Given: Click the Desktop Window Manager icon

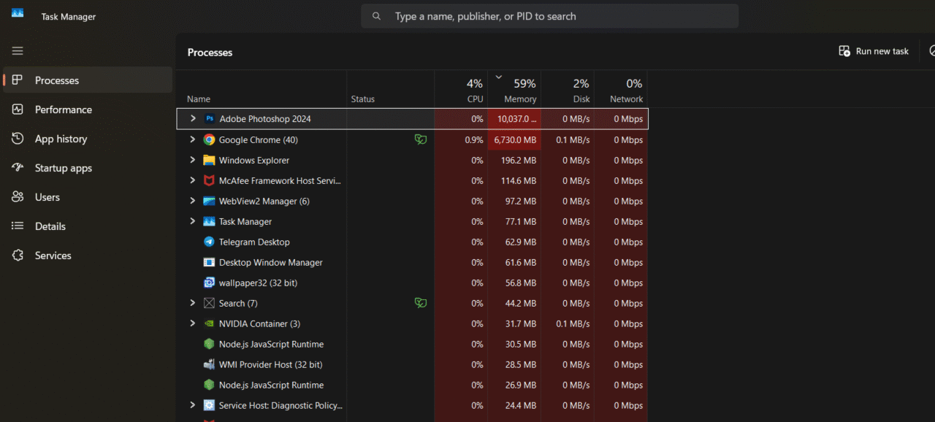Looking at the screenshot, I should [x=209, y=263].
